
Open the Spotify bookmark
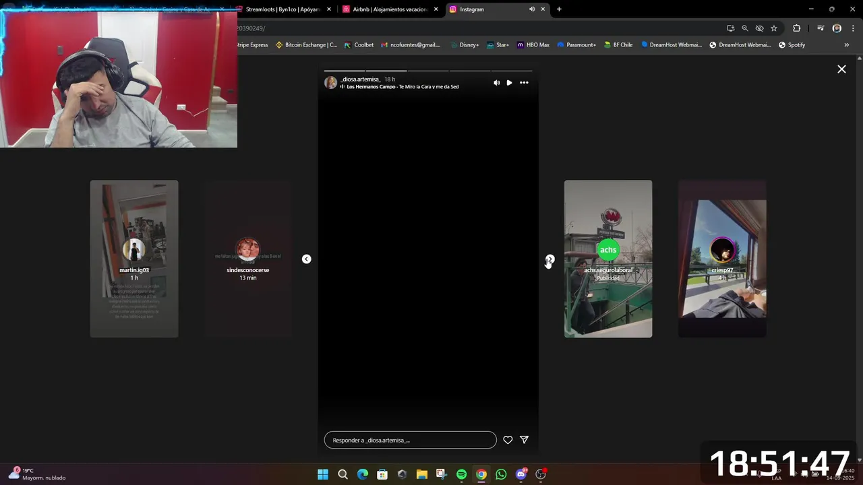tap(792, 45)
